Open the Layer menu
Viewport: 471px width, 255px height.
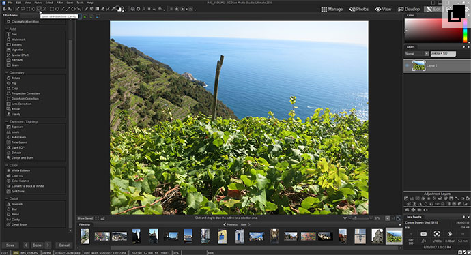coord(70,3)
